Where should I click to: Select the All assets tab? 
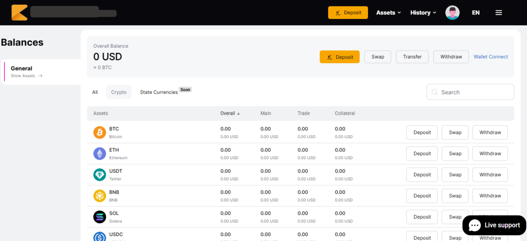[95, 92]
